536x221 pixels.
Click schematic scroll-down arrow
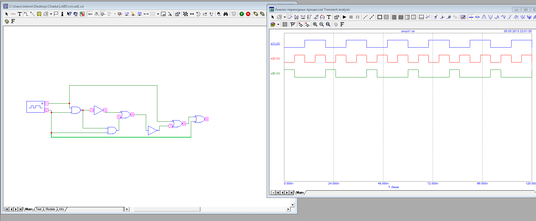pos(292,205)
